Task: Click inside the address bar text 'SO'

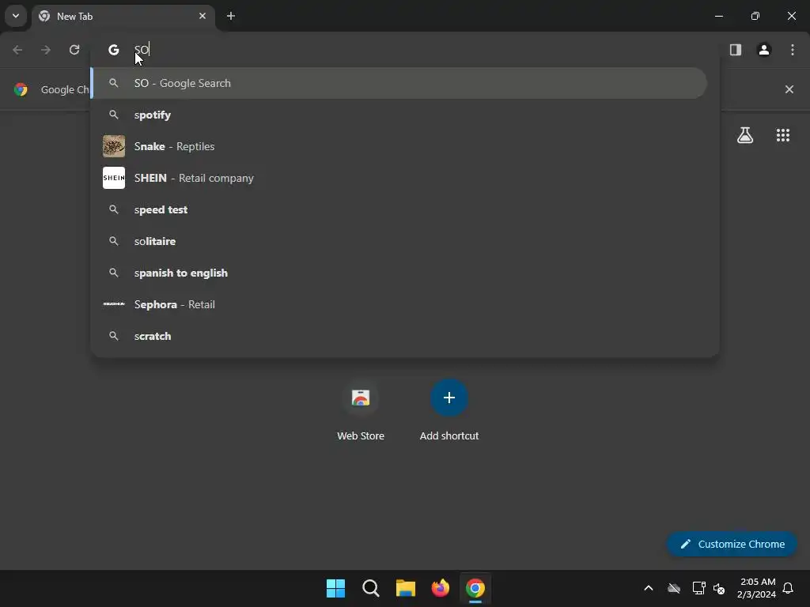Action: (x=142, y=50)
